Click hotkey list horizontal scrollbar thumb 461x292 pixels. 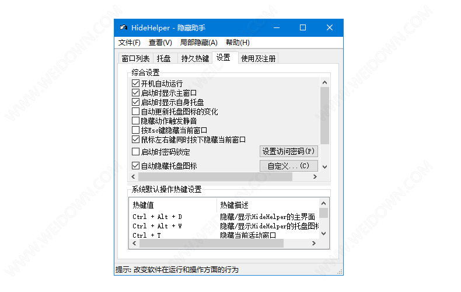point(211,243)
